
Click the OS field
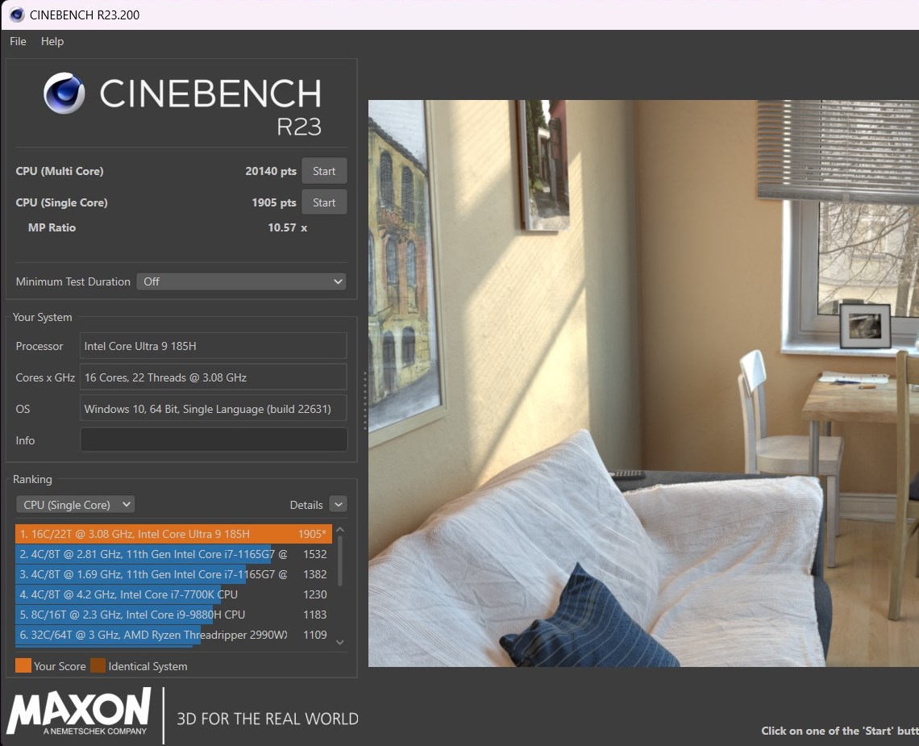click(214, 409)
